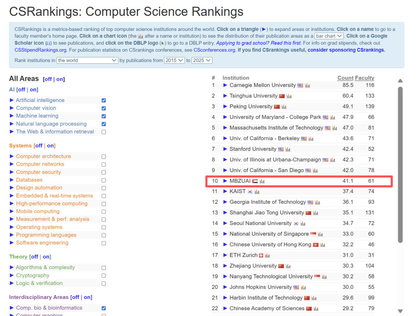
Task: Click the scrollbar down arrow in rankings list
Action: pyautogui.click(x=400, y=311)
